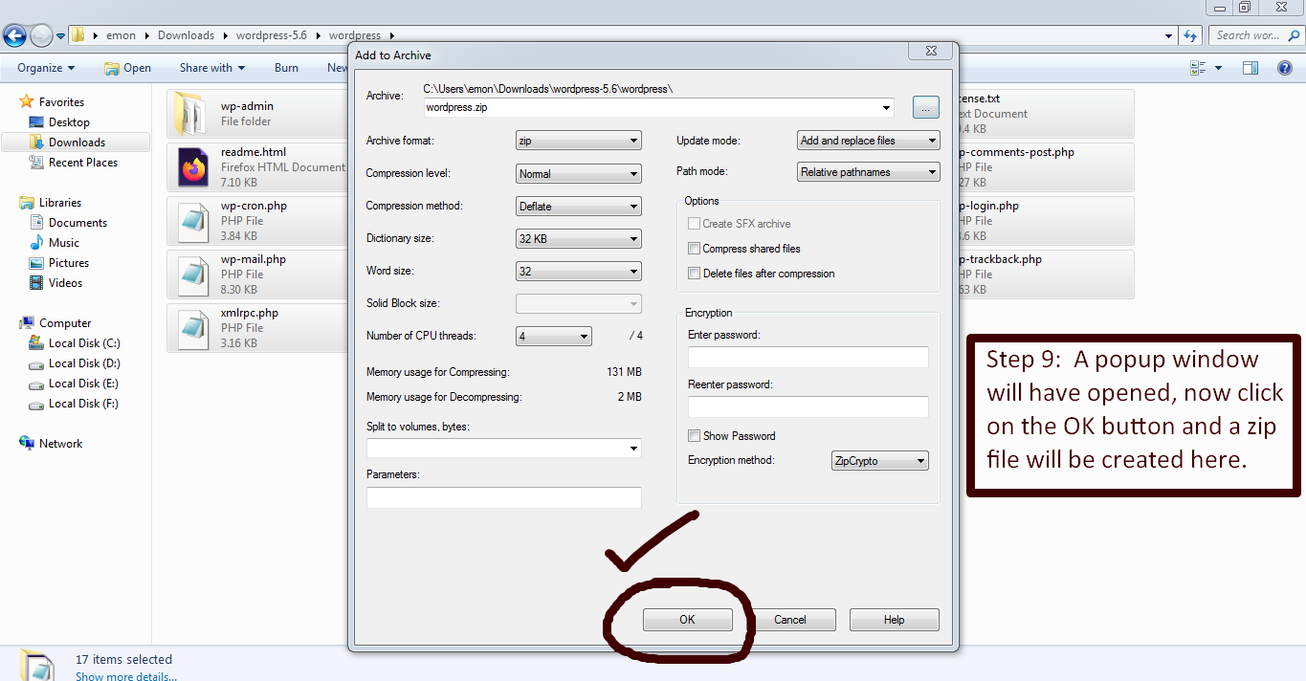Viewport: 1306px width, 681px height.
Task: Click the Enter password field
Action: [808, 357]
